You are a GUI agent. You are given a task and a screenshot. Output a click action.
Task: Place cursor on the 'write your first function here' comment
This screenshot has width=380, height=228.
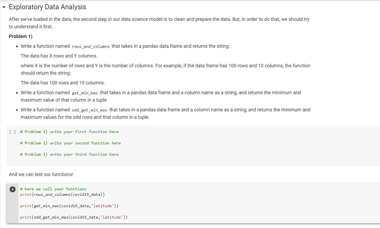[69, 132]
